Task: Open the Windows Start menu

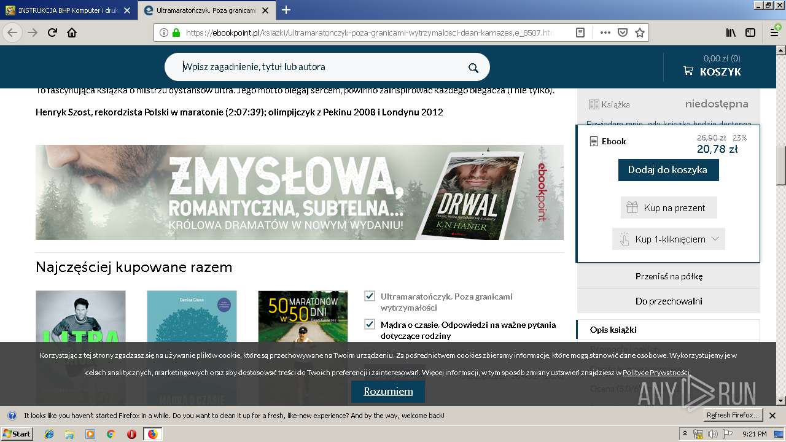Action: (17, 434)
